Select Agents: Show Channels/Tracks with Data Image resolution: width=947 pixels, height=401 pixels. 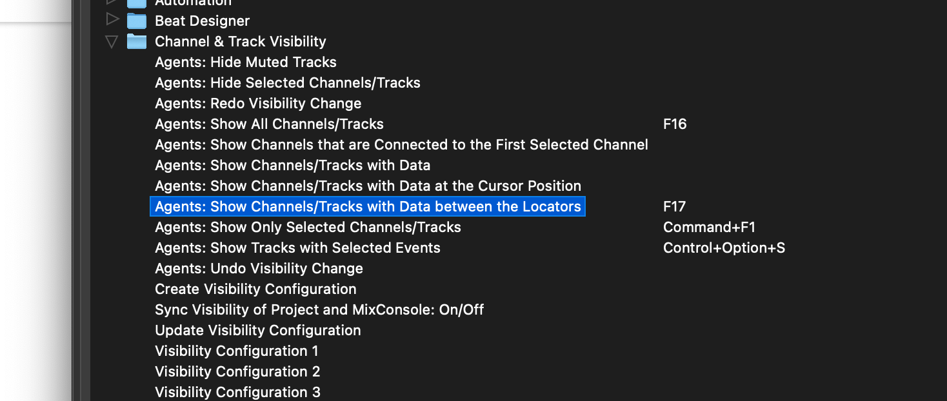coord(292,165)
